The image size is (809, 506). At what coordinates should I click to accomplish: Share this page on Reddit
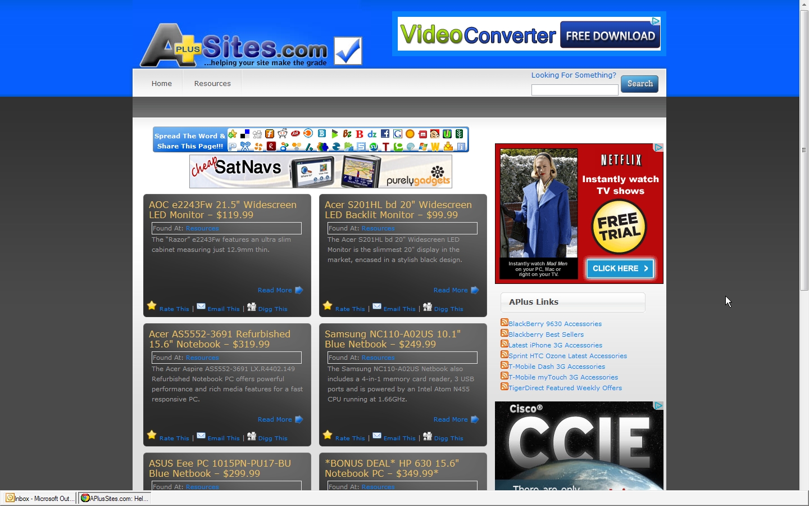pos(283,134)
